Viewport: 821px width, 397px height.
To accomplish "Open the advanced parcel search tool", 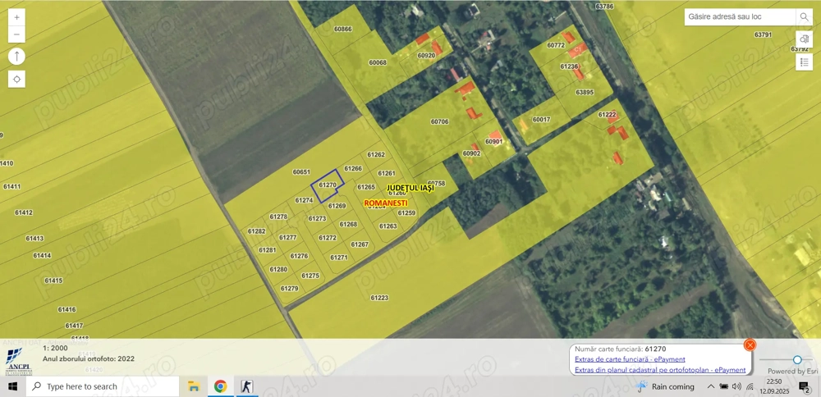I will pyautogui.click(x=804, y=39).
